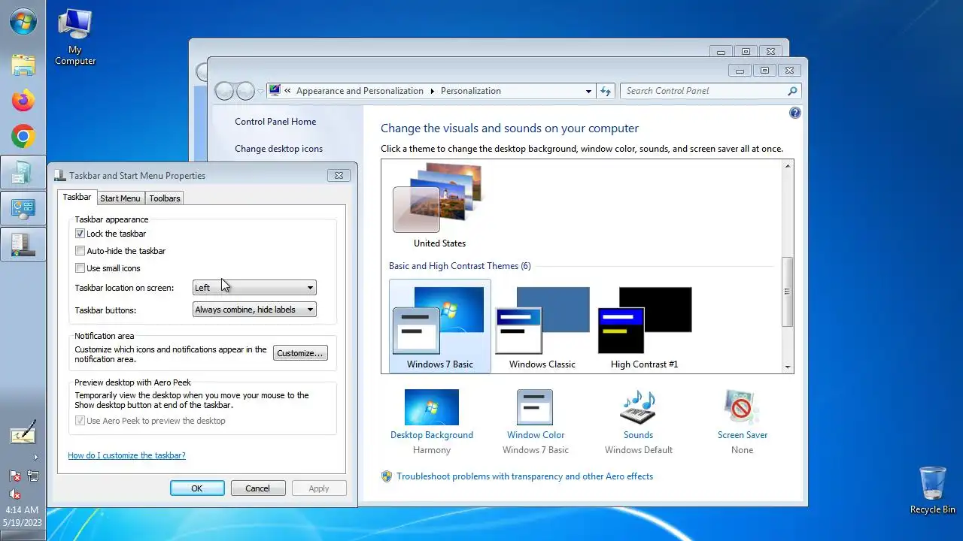
Task: Open the Help question mark icon
Action: (795, 113)
